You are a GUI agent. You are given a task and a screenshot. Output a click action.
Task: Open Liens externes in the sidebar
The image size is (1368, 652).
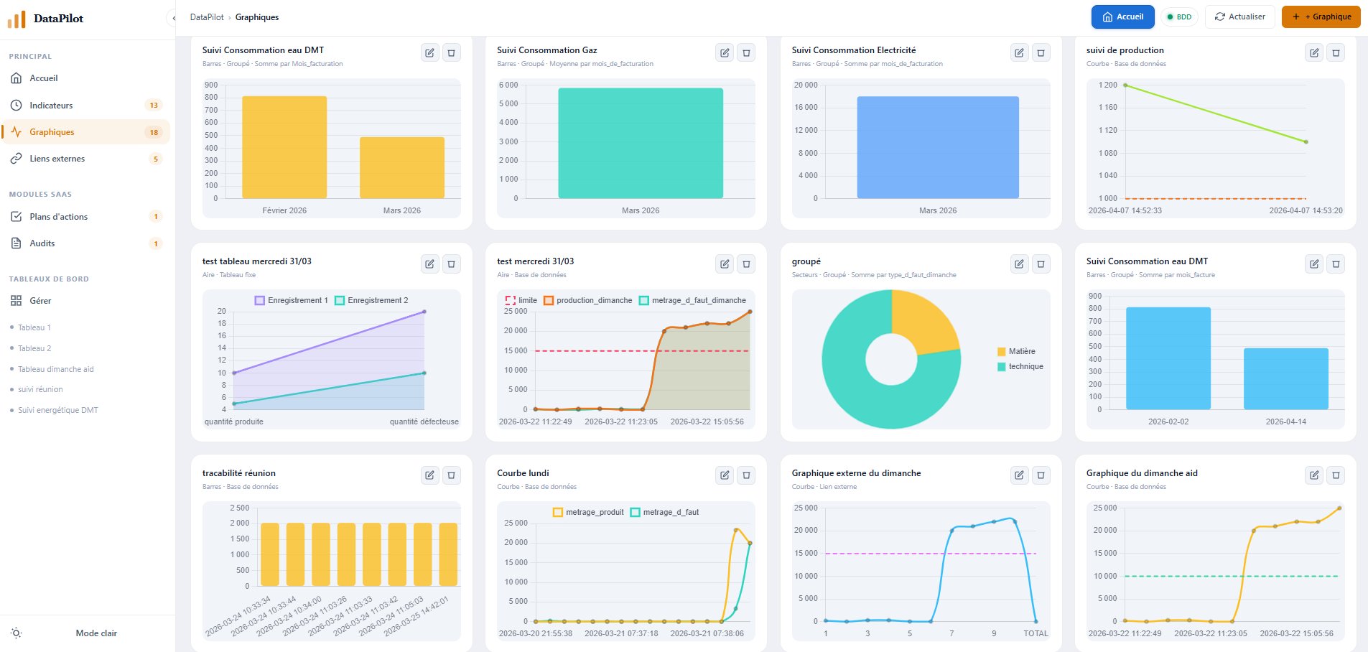pyautogui.click(x=86, y=159)
